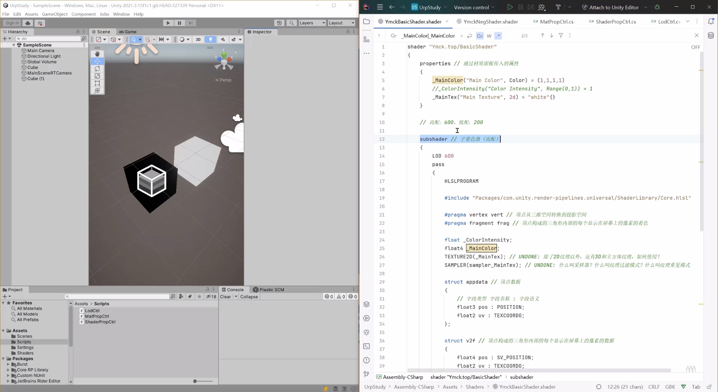Collapse the Packages folder in Project panel

tap(4, 359)
